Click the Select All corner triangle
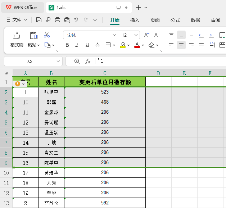This screenshot has width=226, height=208. click(x=6, y=73)
